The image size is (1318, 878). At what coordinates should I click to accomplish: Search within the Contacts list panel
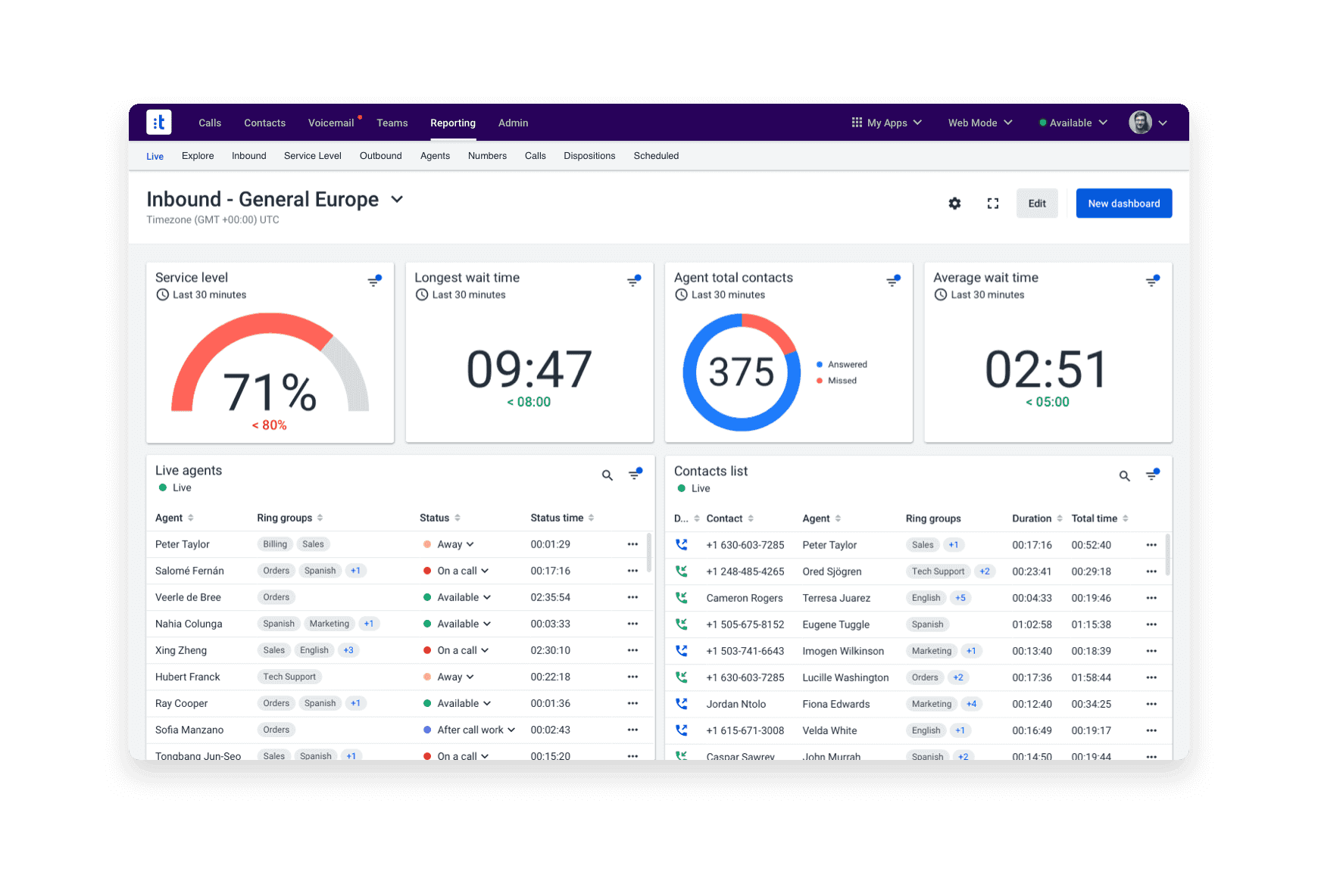[x=1125, y=476]
